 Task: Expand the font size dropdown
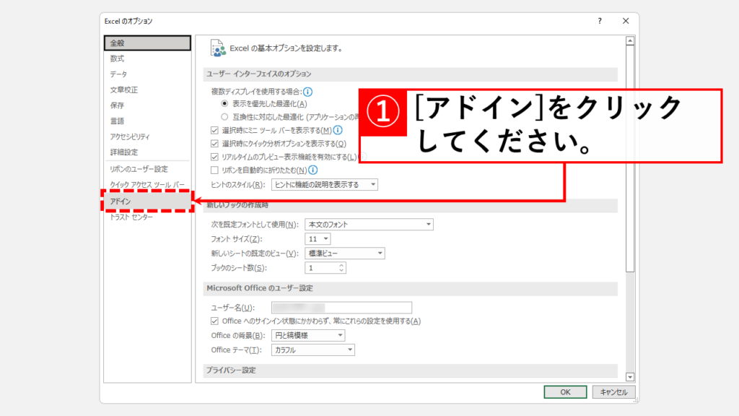pyautogui.click(x=318, y=239)
